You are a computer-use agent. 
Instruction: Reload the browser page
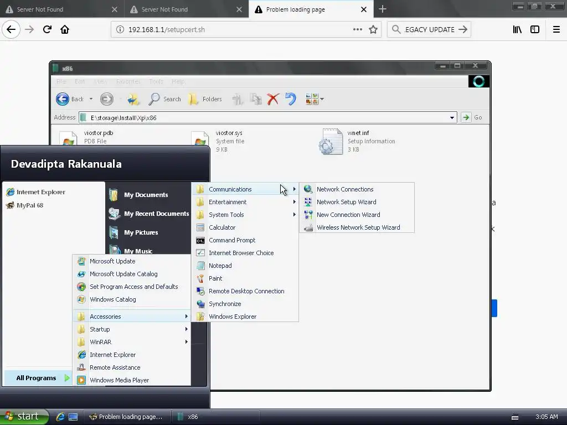pos(48,30)
